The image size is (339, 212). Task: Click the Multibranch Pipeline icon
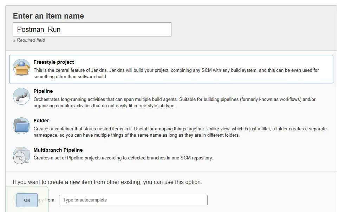(x=21, y=155)
